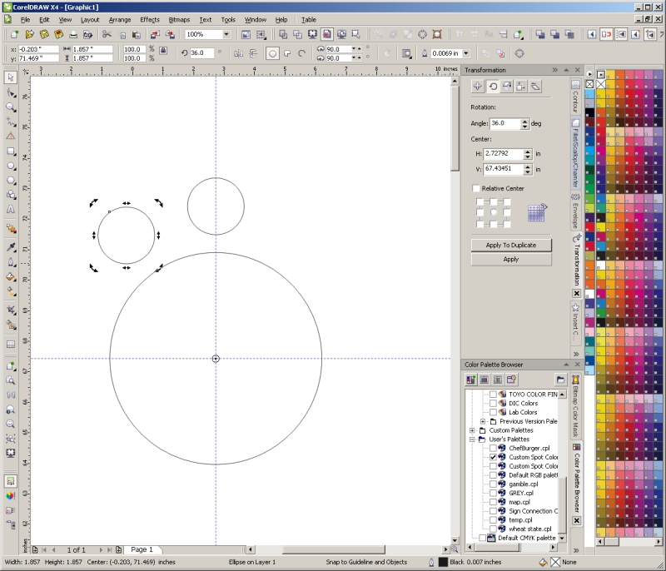The image size is (666, 571).
Task: Click the Envelope docker side tab
Action: 575,211
